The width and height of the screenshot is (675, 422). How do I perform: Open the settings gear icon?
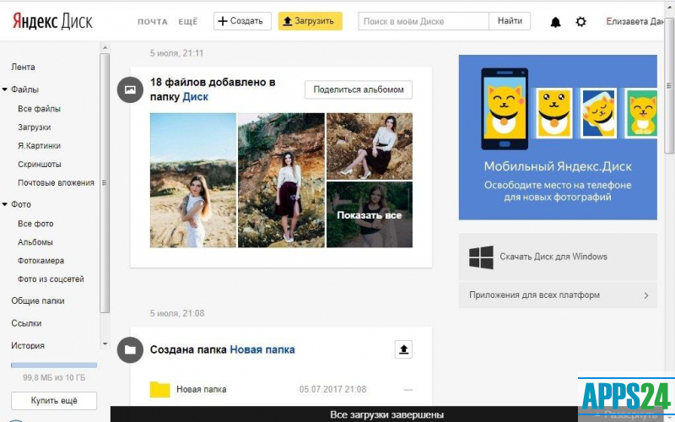tap(580, 22)
